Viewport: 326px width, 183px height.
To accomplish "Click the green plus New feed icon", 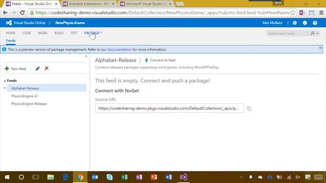I will pos(7,69).
